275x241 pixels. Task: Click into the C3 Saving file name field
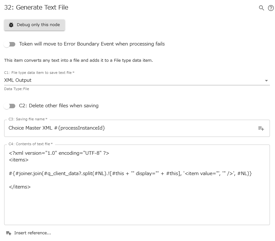127,128
